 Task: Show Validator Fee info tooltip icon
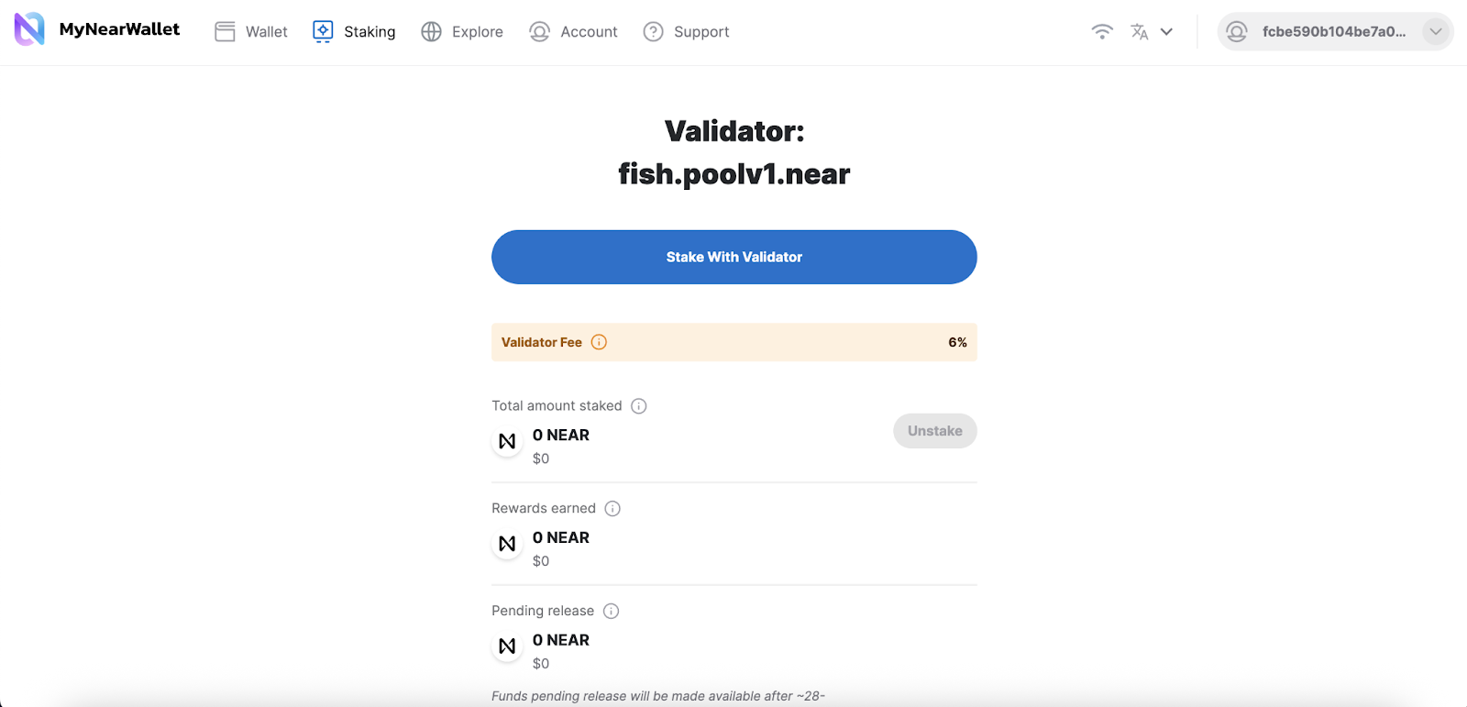tap(599, 342)
